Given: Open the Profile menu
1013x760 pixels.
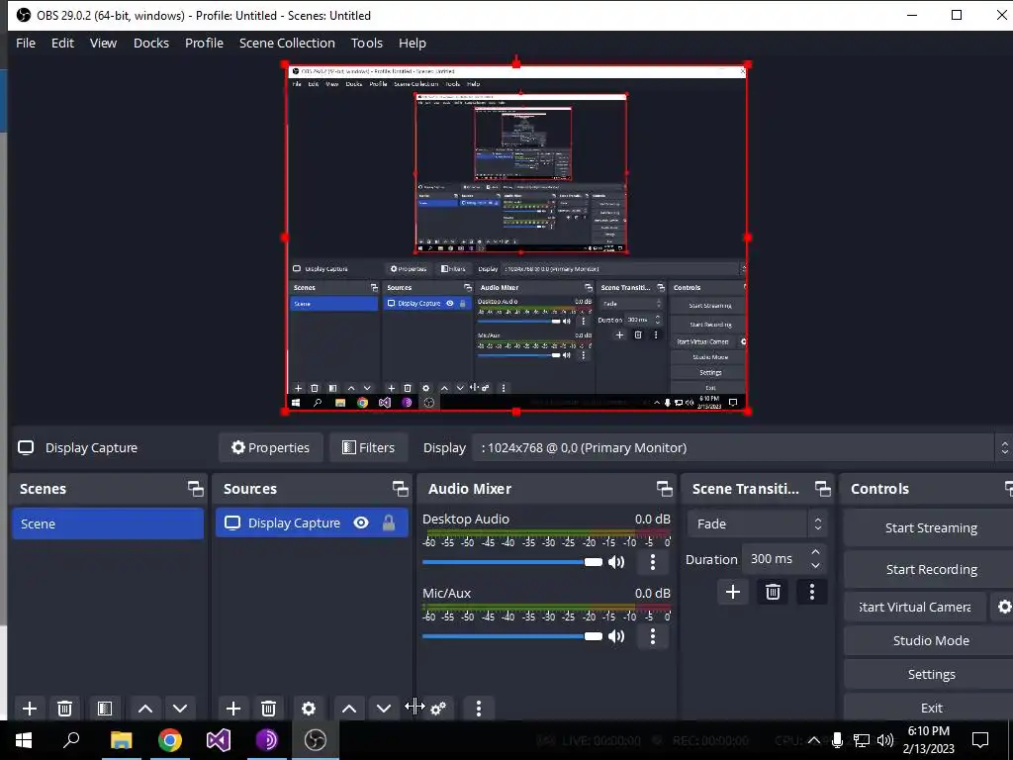Looking at the screenshot, I should click(204, 43).
